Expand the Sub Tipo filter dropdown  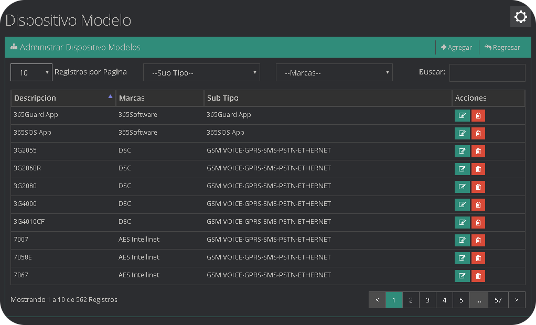click(201, 73)
